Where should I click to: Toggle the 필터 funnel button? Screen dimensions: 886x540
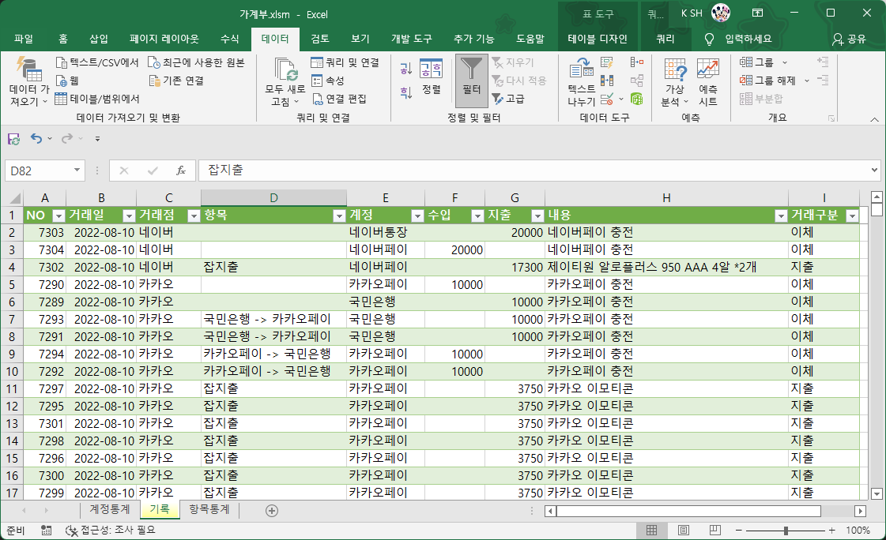[x=471, y=81]
